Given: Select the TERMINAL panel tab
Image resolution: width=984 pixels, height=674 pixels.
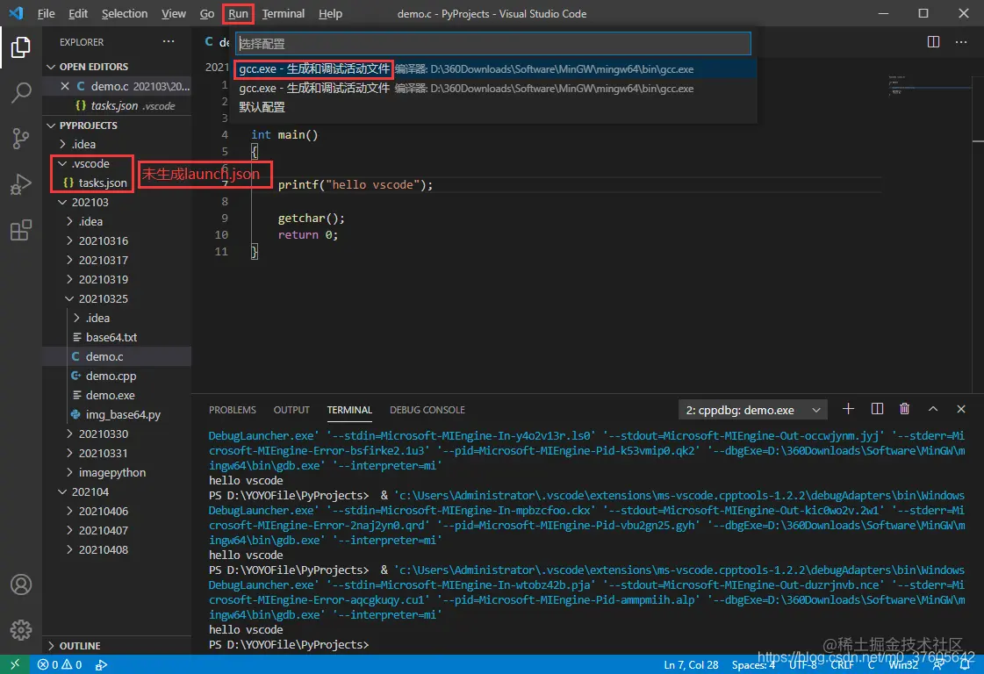Looking at the screenshot, I should (349, 410).
